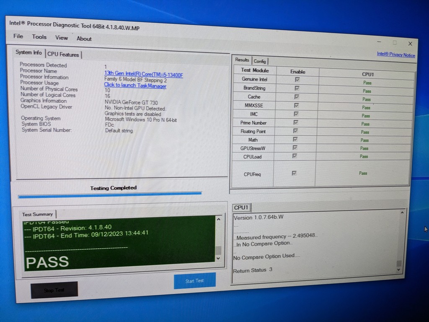Screen dimensions: 429x322
Task: Click the IMC Pass result cell
Action: click(x=365, y=116)
